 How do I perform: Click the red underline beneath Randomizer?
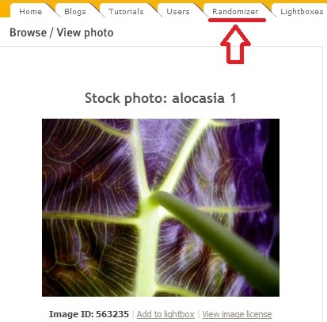click(237, 20)
